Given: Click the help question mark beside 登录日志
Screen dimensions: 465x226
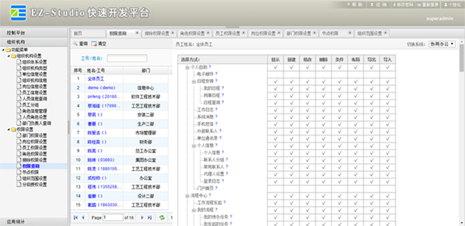Looking at the screenshot, I should click(x=223, y=181).
